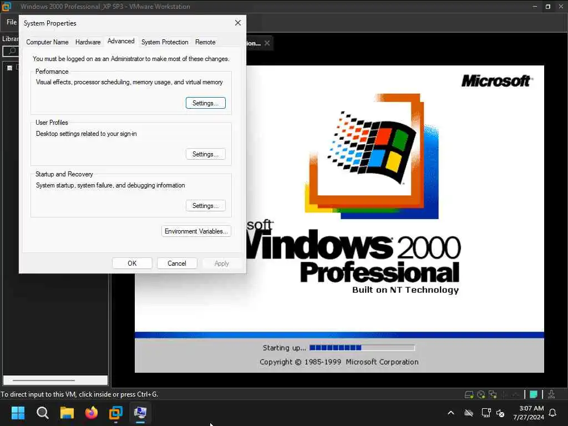Open Startup and Recovery Settings button
568x426 pixels.
(206, 205)
